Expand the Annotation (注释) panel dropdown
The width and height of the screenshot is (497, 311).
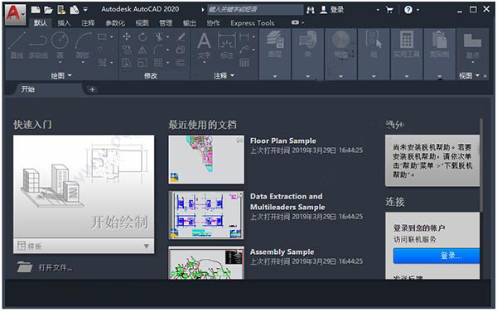[x=224, y=75]
